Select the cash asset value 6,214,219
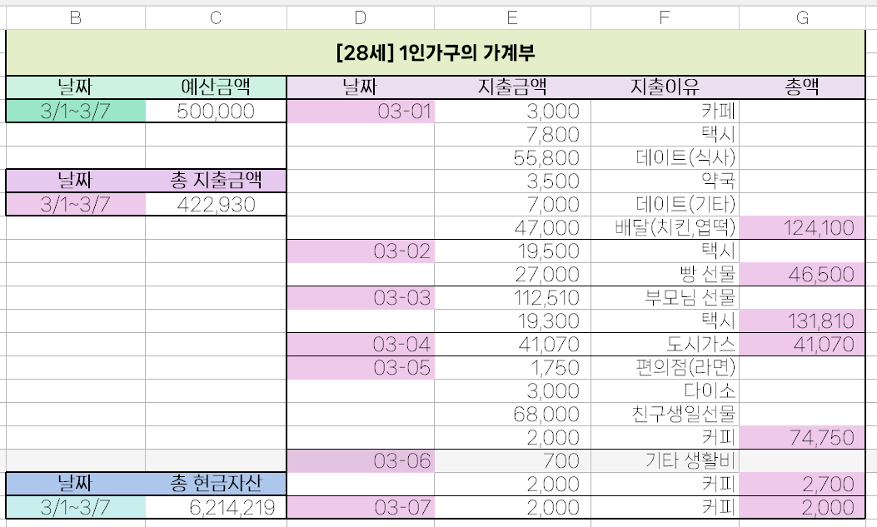Image resolution: width=877 pixels, height=527 pixels. click(x=216, y=507)
